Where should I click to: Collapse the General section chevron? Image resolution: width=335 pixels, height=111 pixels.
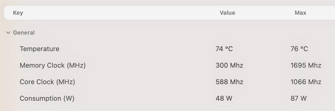(x=8, y=33)
